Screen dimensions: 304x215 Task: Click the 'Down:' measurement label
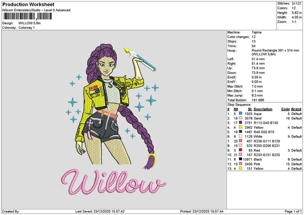232,73
